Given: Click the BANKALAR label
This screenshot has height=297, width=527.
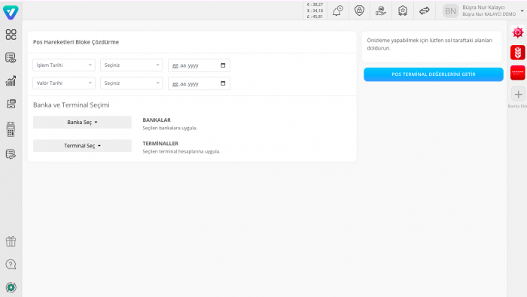Looking at the screenshot, I should (157, 120).
